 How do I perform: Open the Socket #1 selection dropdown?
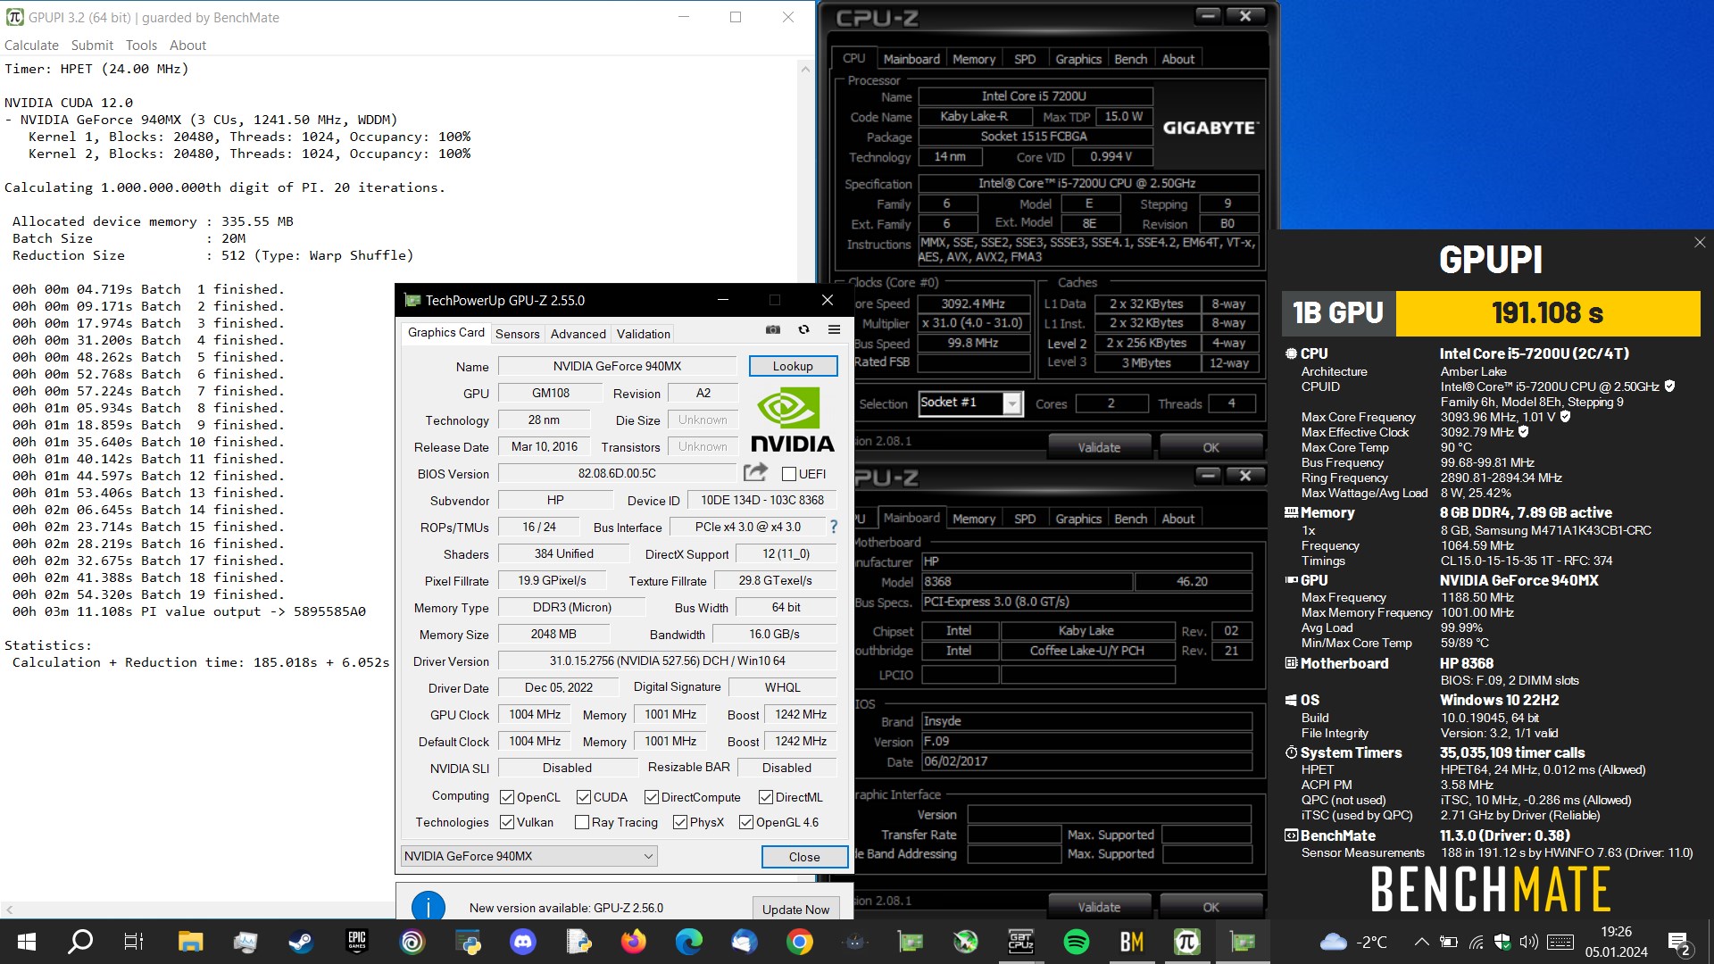(970, 403)
